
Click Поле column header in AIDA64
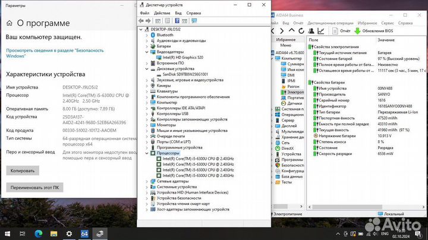click(x=313, y=40)
